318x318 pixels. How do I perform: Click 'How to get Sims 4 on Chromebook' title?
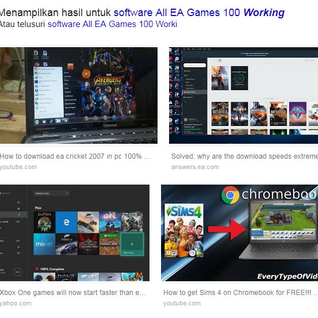tap(240, 293)
